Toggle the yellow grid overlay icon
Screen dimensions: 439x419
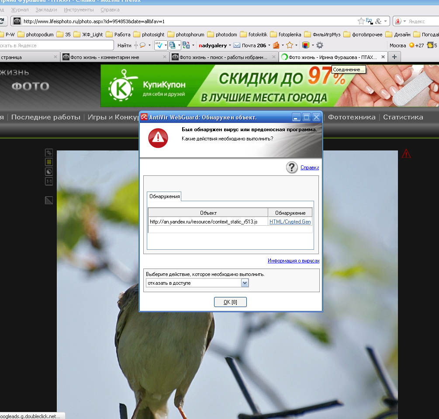coord(49,162)
